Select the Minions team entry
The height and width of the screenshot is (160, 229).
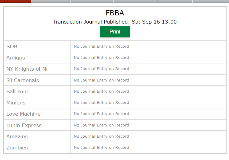tap(16, 103)
